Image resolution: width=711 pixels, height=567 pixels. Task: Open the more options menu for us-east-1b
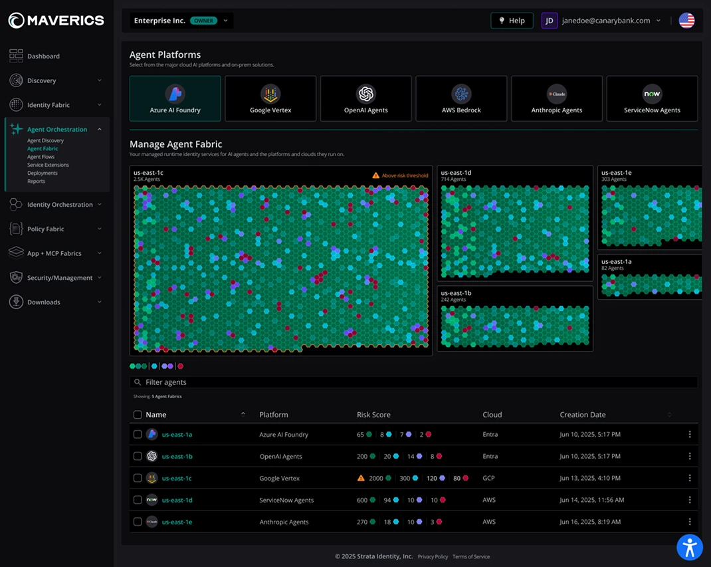coord(690,456)
